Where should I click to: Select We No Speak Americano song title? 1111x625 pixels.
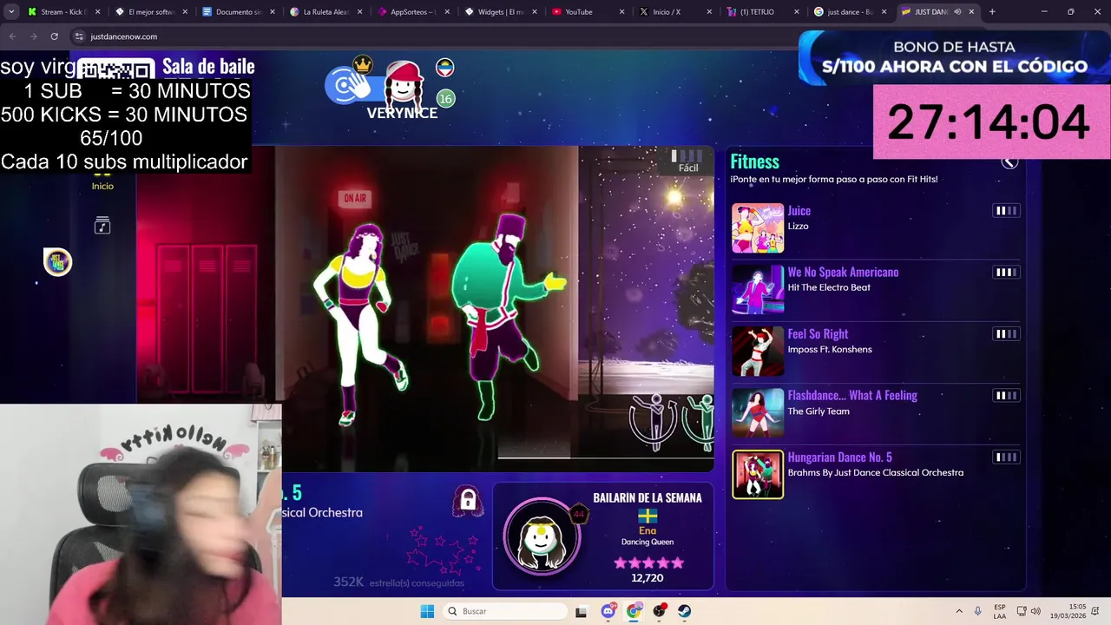point(843,272)
